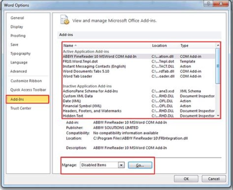Open the Trust Center category
The image size is (233, 190).
[x=21, y=108]
